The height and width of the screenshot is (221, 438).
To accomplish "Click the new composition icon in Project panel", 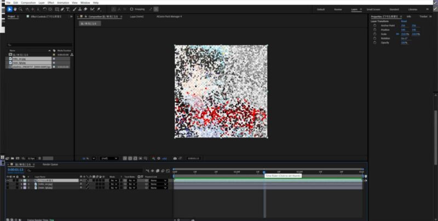I will click(x=18, y=158).
